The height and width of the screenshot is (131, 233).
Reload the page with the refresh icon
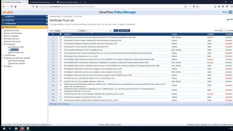point(11,7)
